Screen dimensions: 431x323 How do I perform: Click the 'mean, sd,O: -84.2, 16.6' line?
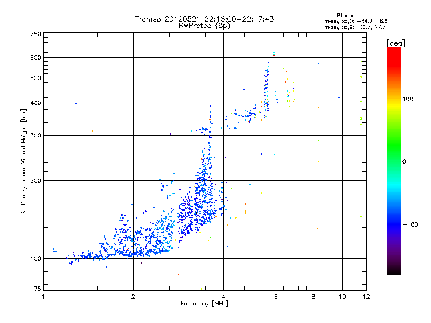356,21
